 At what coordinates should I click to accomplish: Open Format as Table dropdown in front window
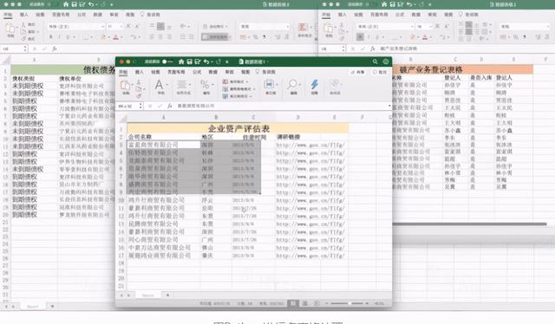tap(239, 88)
